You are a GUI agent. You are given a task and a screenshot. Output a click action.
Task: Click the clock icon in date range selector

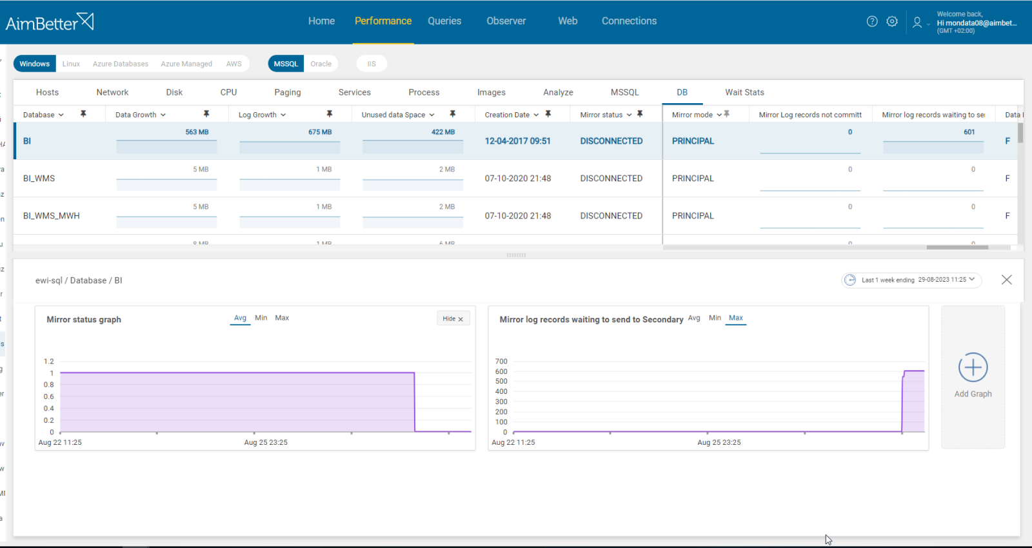(850, 280)
